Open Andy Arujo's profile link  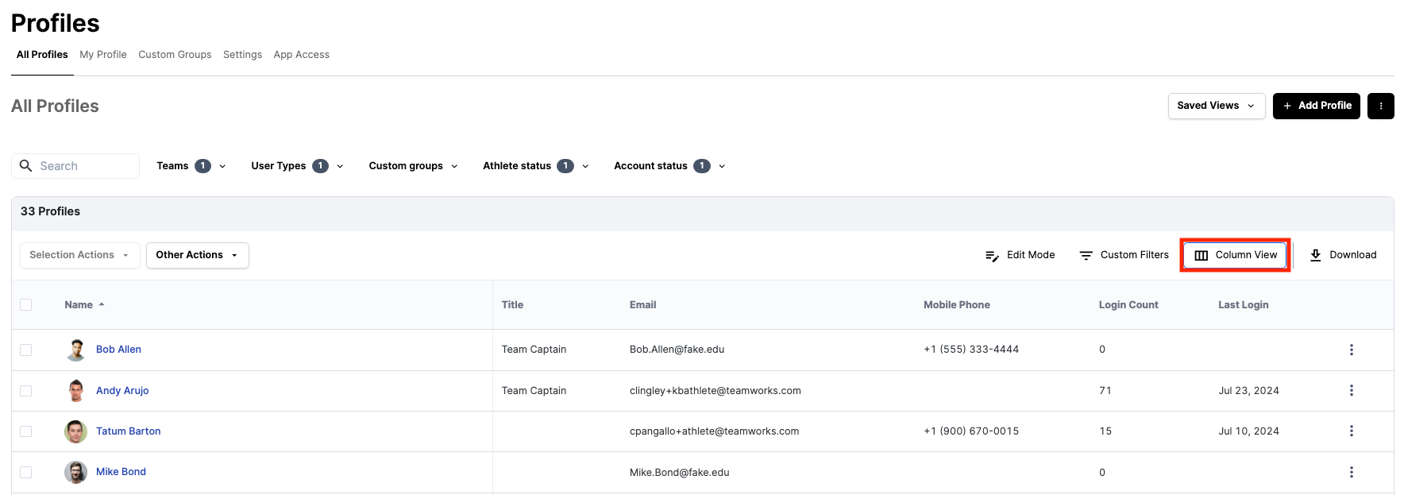122,390
